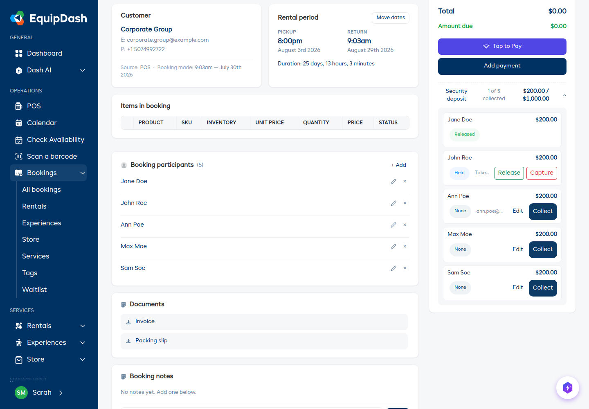Open the Waitlist submenu item
The image size is (589, 409).
tap(34, 290)
